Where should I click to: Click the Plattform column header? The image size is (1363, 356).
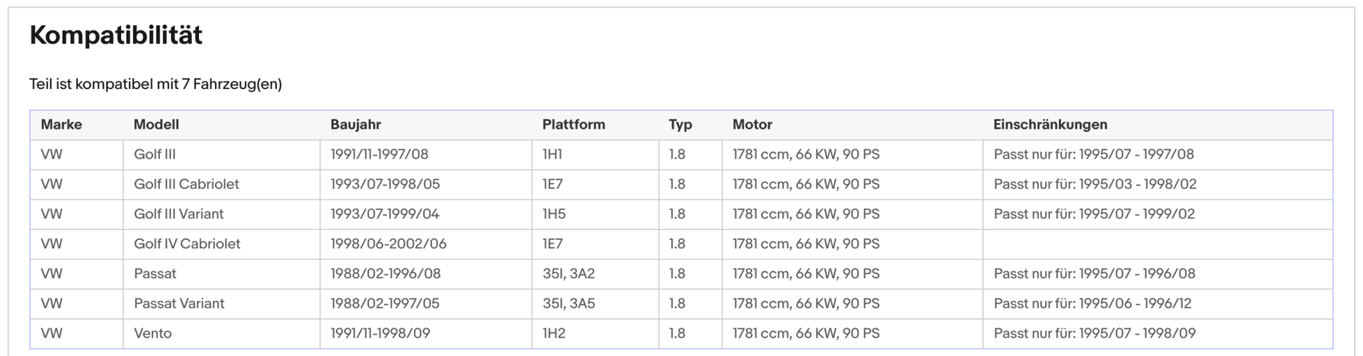[x=573, y=124]
